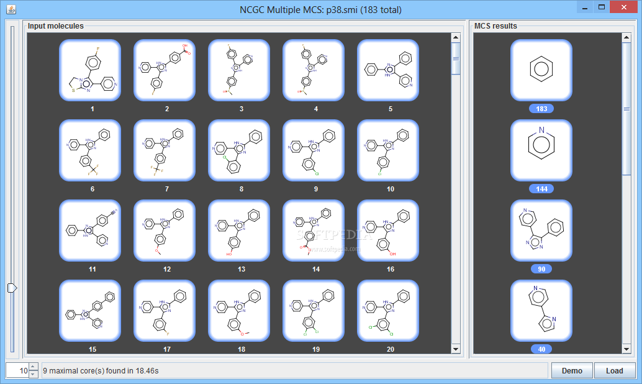Click the Load button

pyautogui.click(x=615, y=370)
